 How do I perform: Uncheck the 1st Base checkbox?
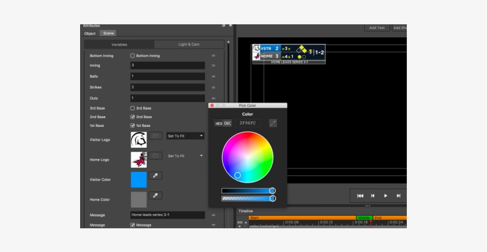click(132, 126)
